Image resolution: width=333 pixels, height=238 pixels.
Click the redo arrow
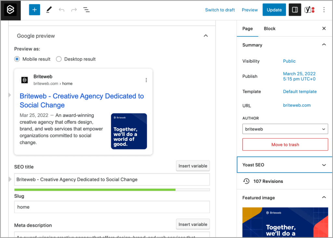[x=73, y=9]
